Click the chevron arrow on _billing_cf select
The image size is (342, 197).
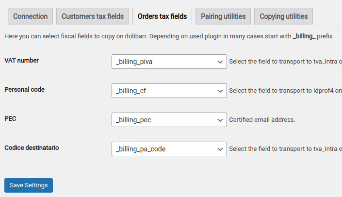[x=220, y=91]
